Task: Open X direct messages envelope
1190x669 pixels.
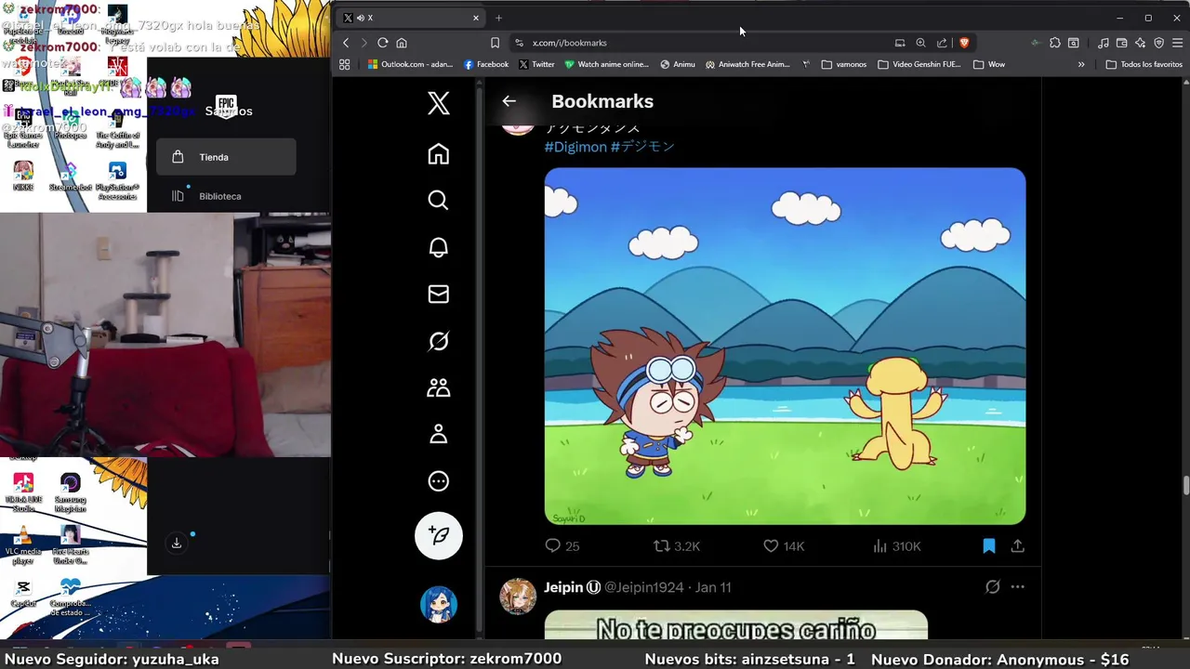Action: coord(438,295)
